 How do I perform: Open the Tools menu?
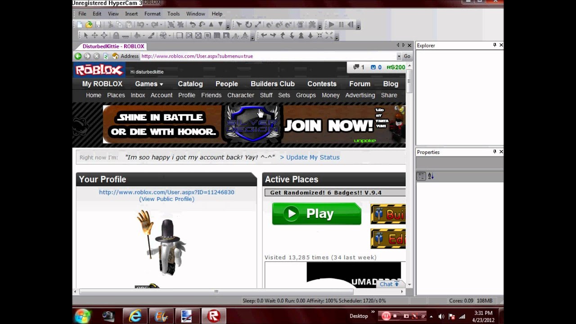pos(173,14)
